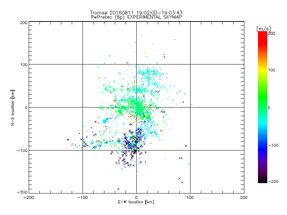Click the colorbar unit label '[m/s]'
287x215 pixels.
coord(263,29)
